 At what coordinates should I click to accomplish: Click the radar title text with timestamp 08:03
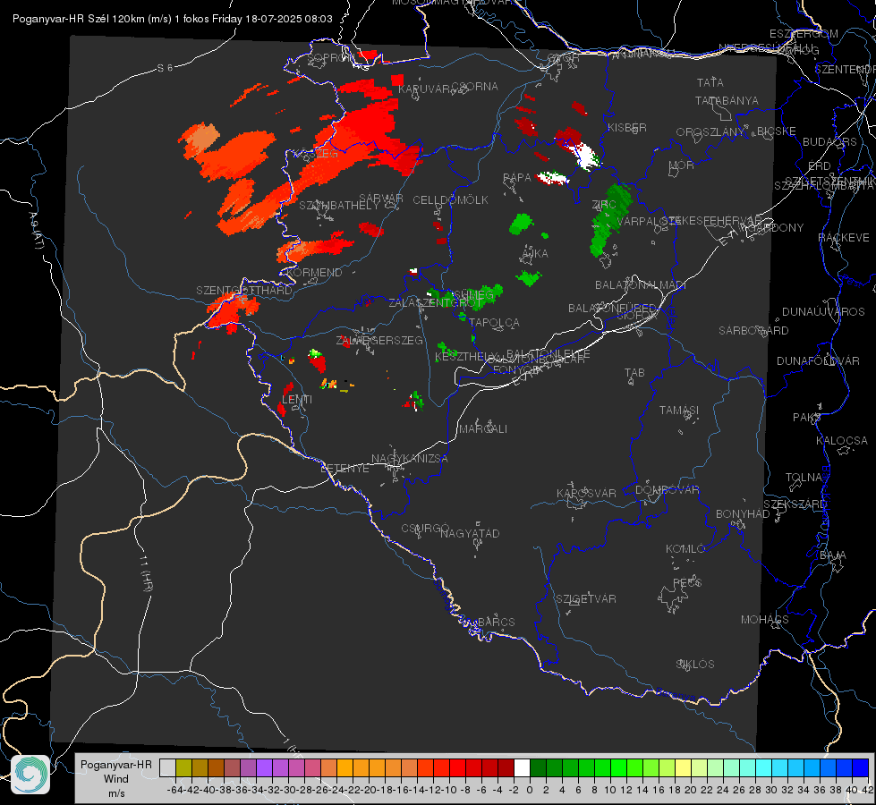tap(172, 19)
